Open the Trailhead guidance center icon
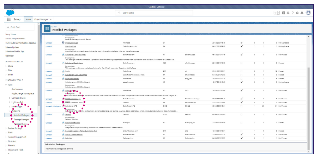This screenshot has width=320, height=160. tap(288, 13)
